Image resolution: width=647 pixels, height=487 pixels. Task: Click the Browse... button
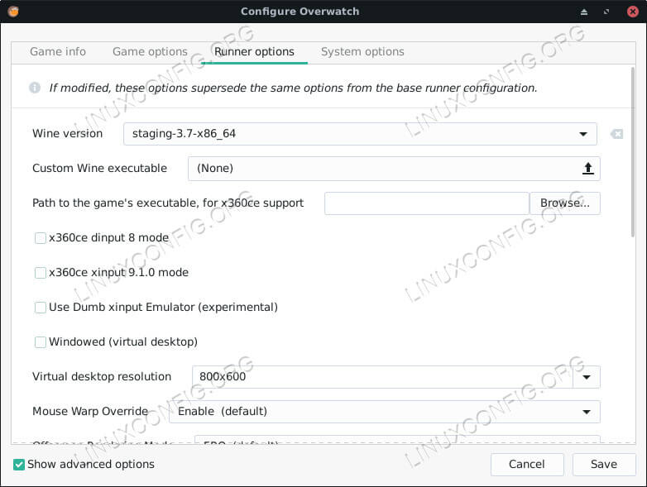tap(565, 203)
